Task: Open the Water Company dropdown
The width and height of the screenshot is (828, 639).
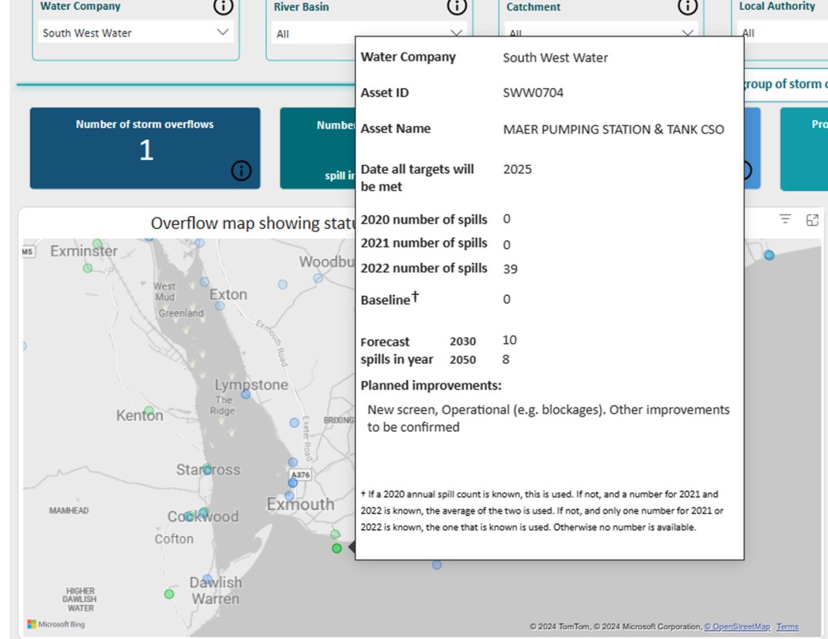Action: [136, 33]
